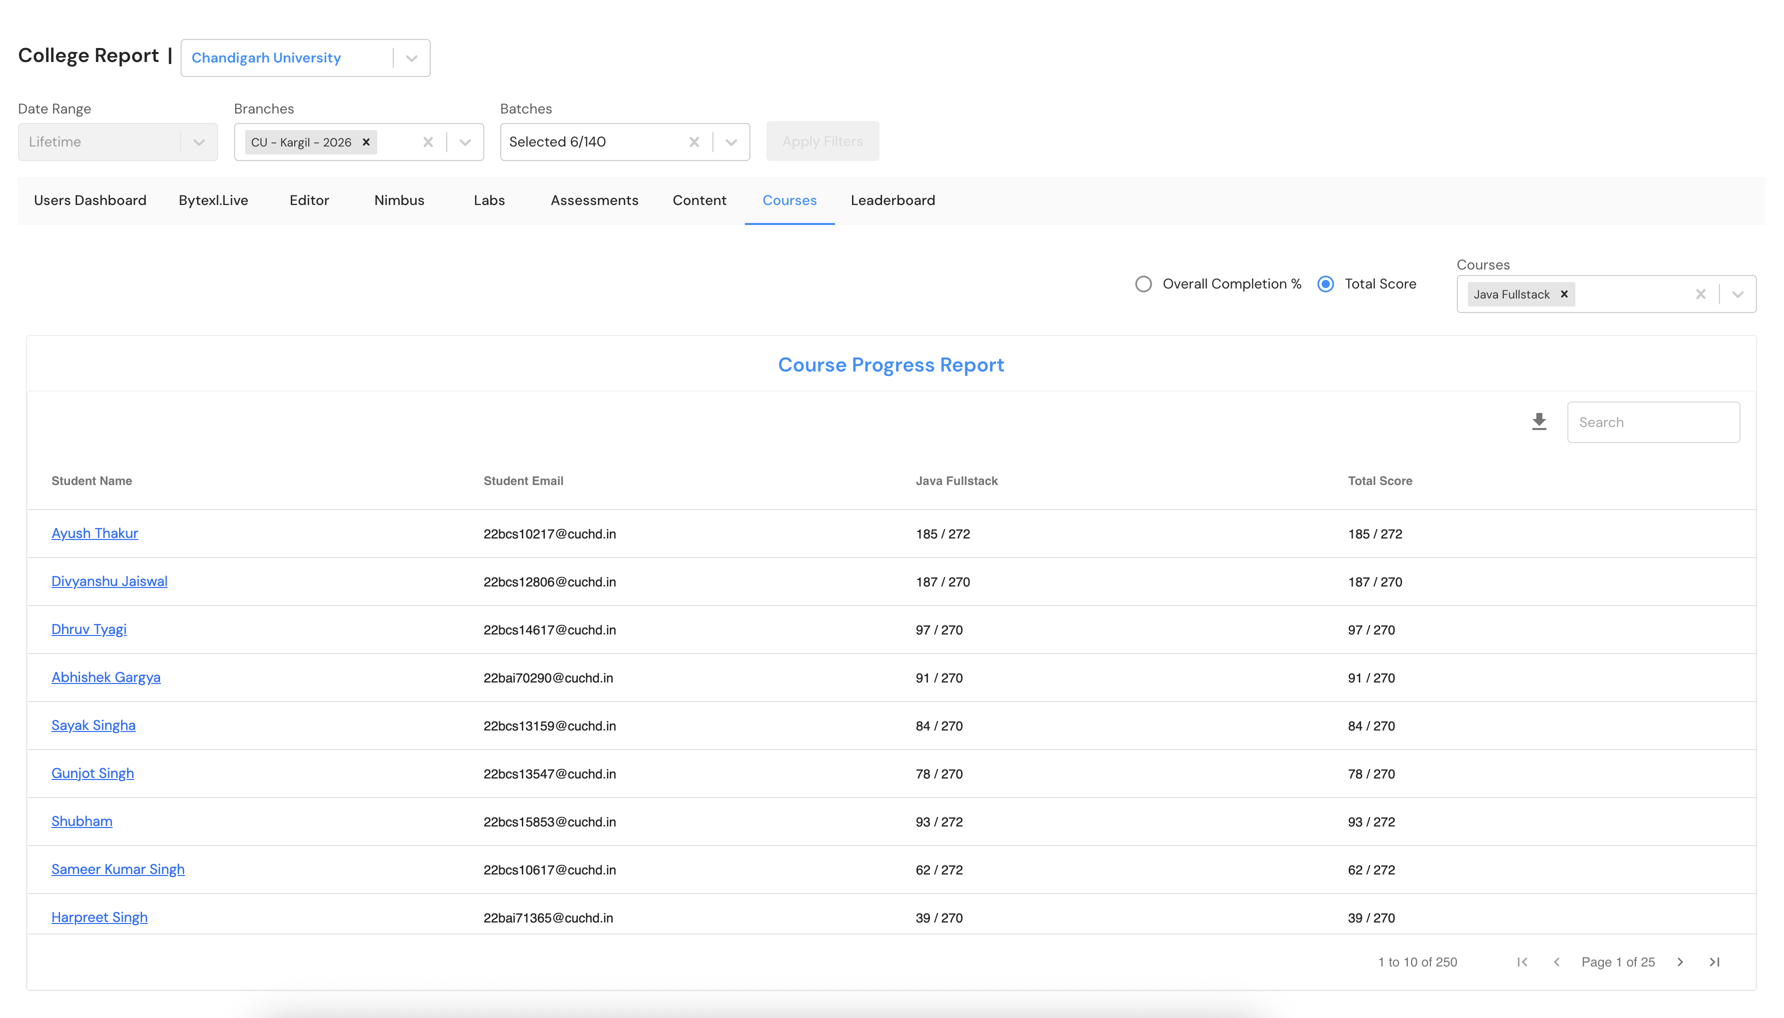Select the Total Score radio button
Viewport: 1784px width, 1018px height.
[x=1325, y=284]
